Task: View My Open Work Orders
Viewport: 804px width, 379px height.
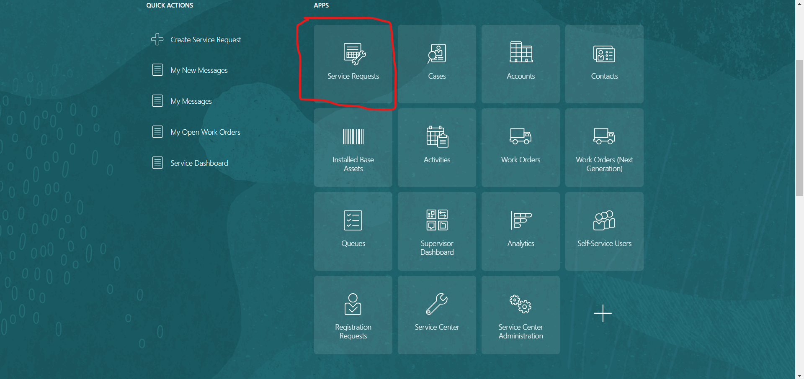Action: pyautogui.click(x=205, y=132)
